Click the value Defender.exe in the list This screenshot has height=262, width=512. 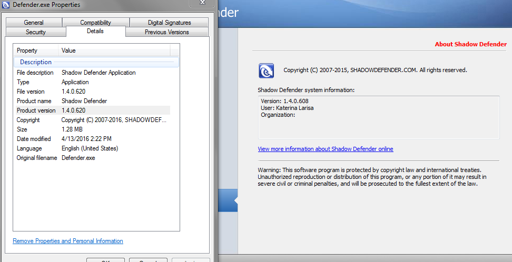(x=78, y=158)
